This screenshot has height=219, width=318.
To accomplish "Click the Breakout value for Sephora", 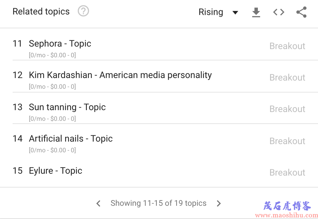I will tap(287, 46).
